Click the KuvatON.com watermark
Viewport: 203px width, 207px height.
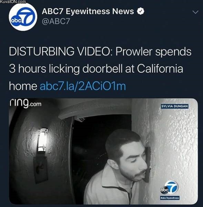pos(13,2)
